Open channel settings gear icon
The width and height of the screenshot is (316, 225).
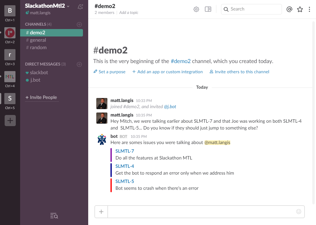[196, 9]
